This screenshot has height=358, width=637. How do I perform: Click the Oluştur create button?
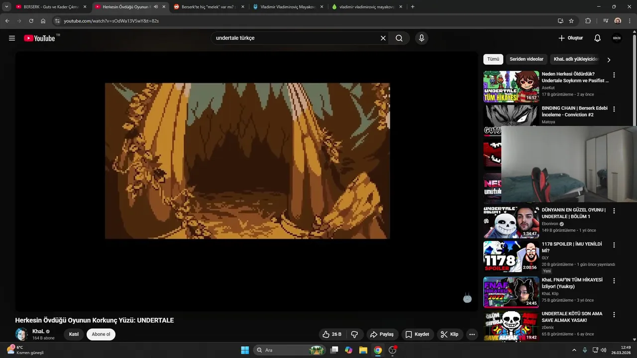570,38
